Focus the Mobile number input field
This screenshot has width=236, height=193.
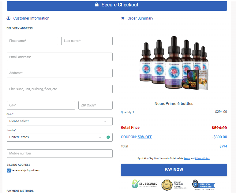[x=60, y=154]
